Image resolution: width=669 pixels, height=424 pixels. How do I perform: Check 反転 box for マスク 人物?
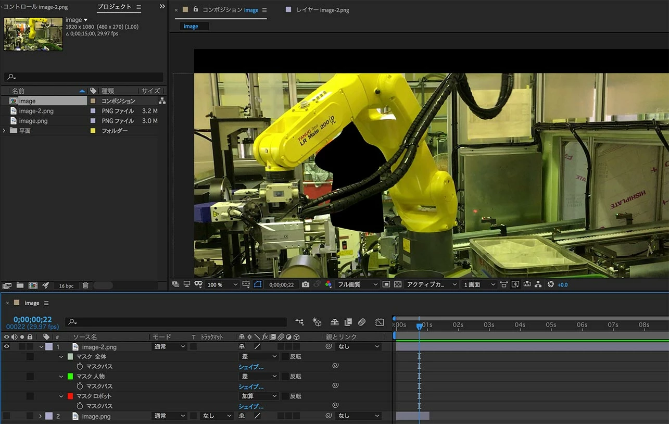(285, 377)
